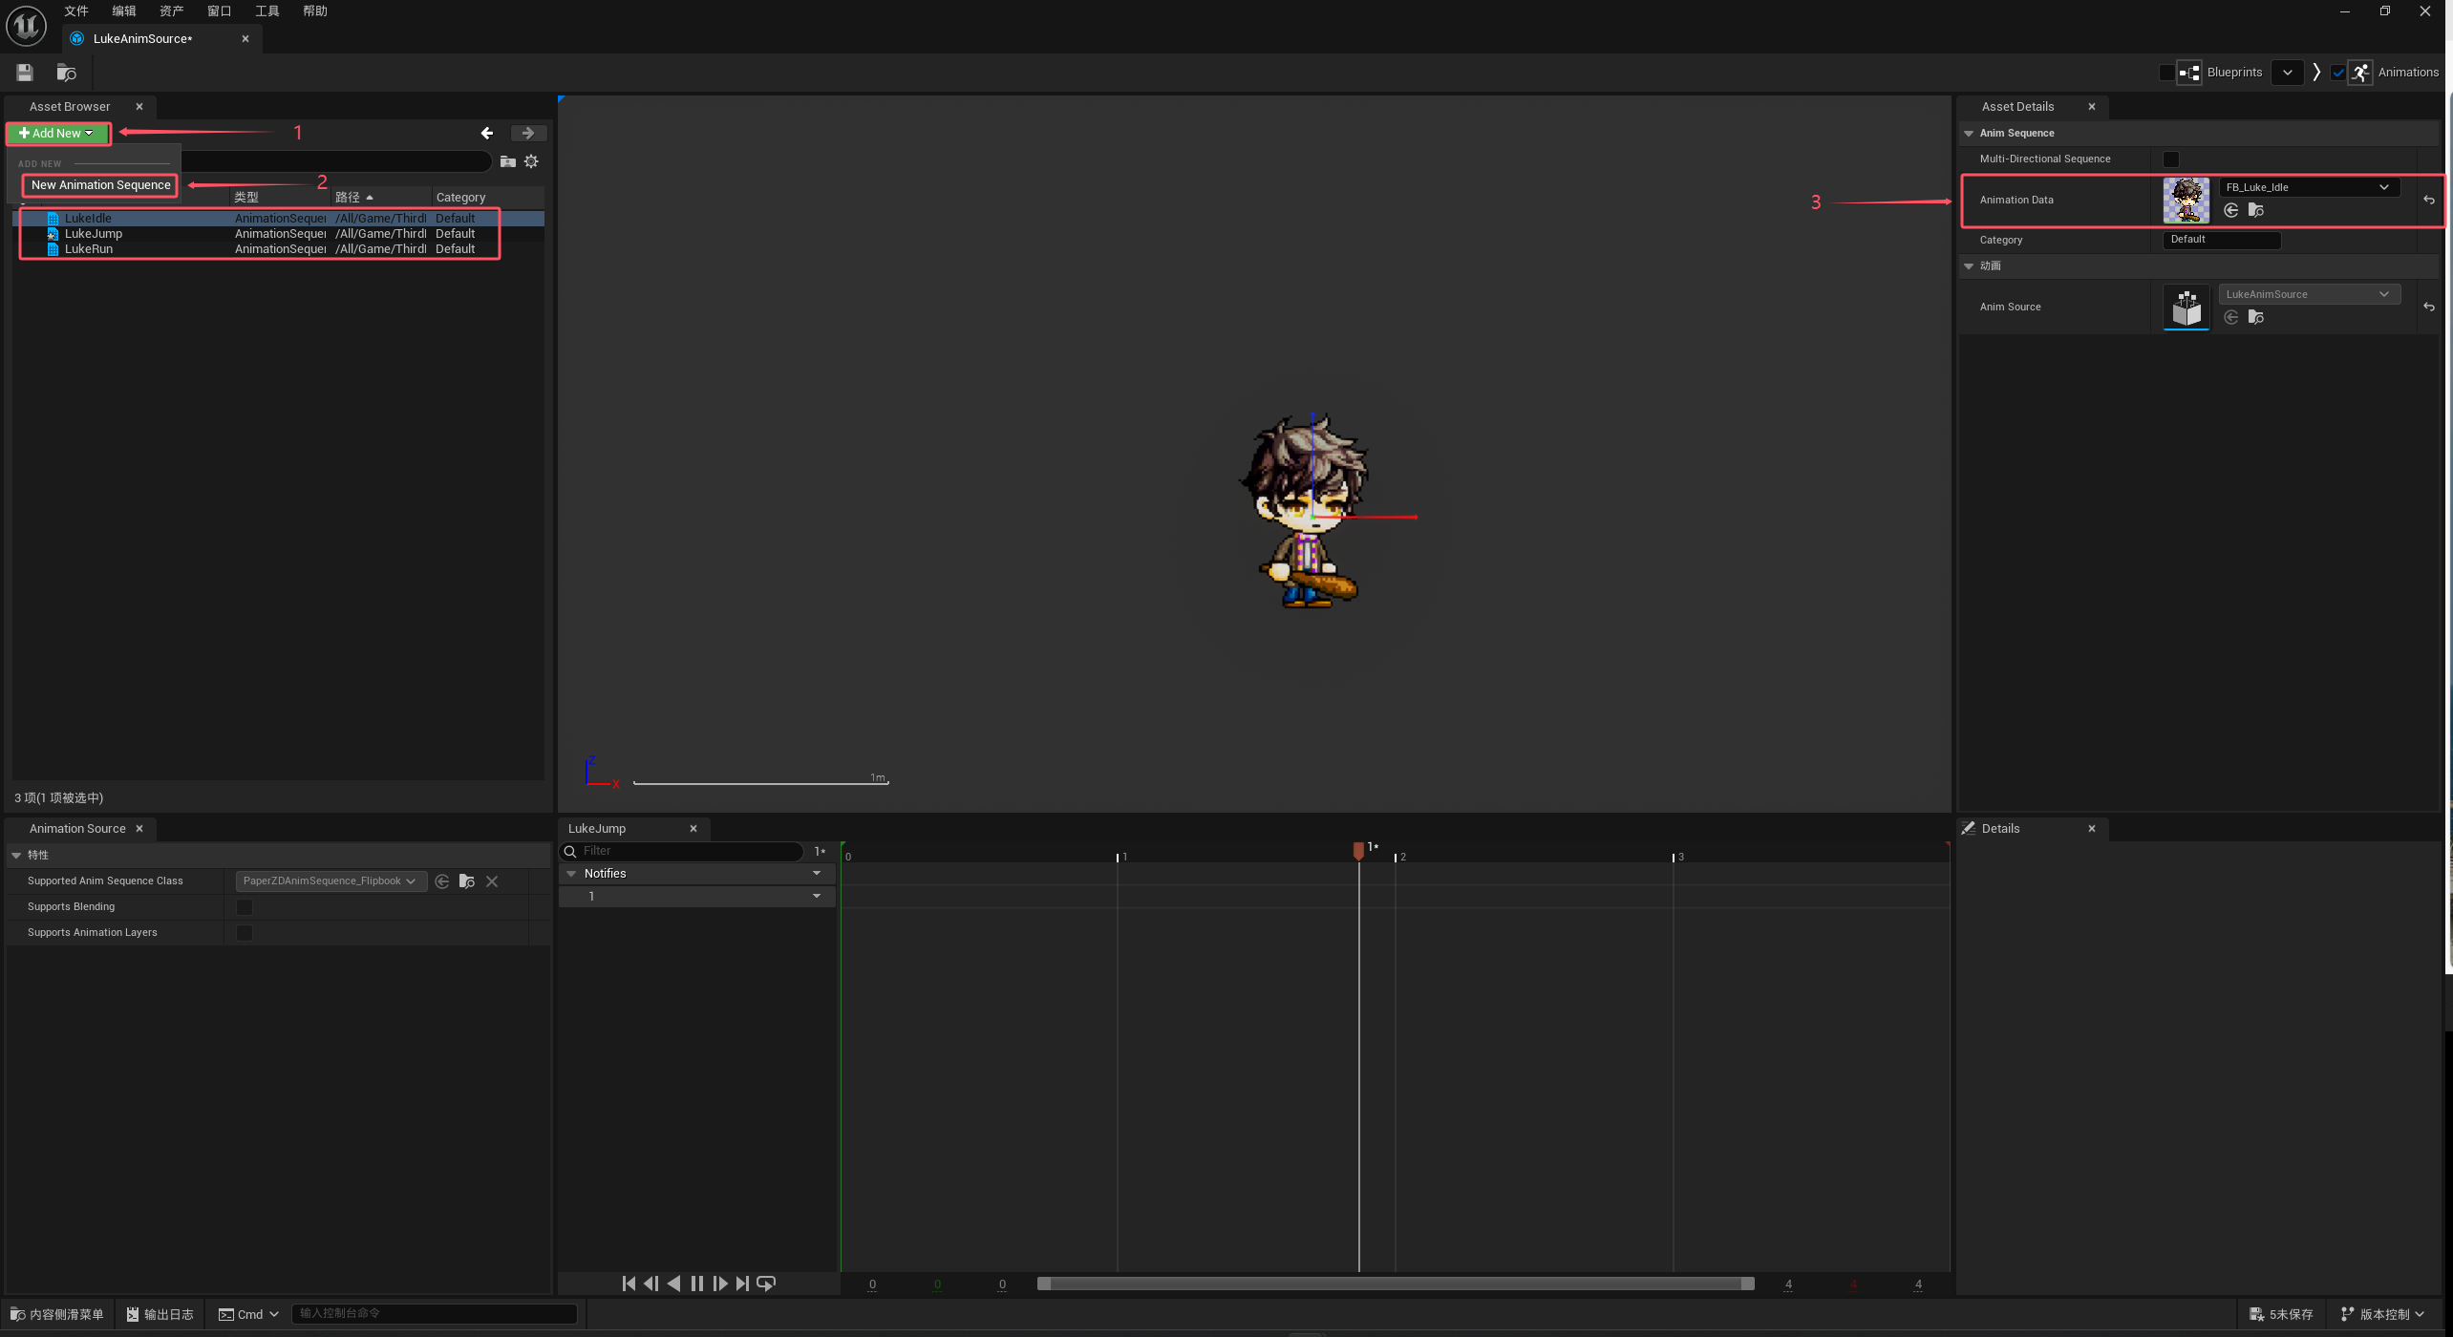Navigate back in Asset Browser history
The height and width of the screenshot is (1337, 2453).
487,134
